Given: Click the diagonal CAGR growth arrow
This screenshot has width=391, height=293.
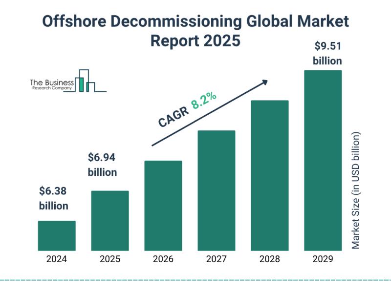Looking at the screenshot, I should click(x=210, y=113).
